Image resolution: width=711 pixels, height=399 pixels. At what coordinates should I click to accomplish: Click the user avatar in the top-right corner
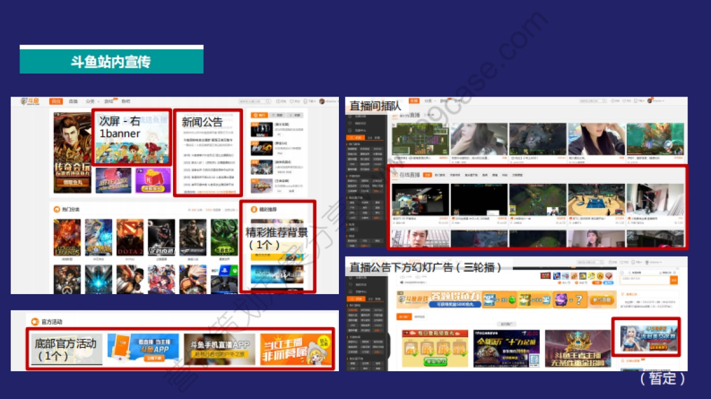[x=322, y=101]
